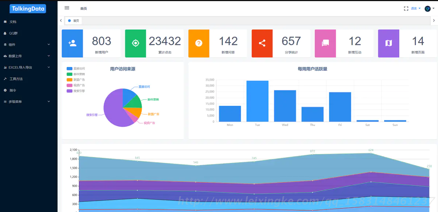Screen dimensions: 438x212
Task: Click the red share statistics icon
Action: click(262, 43)
